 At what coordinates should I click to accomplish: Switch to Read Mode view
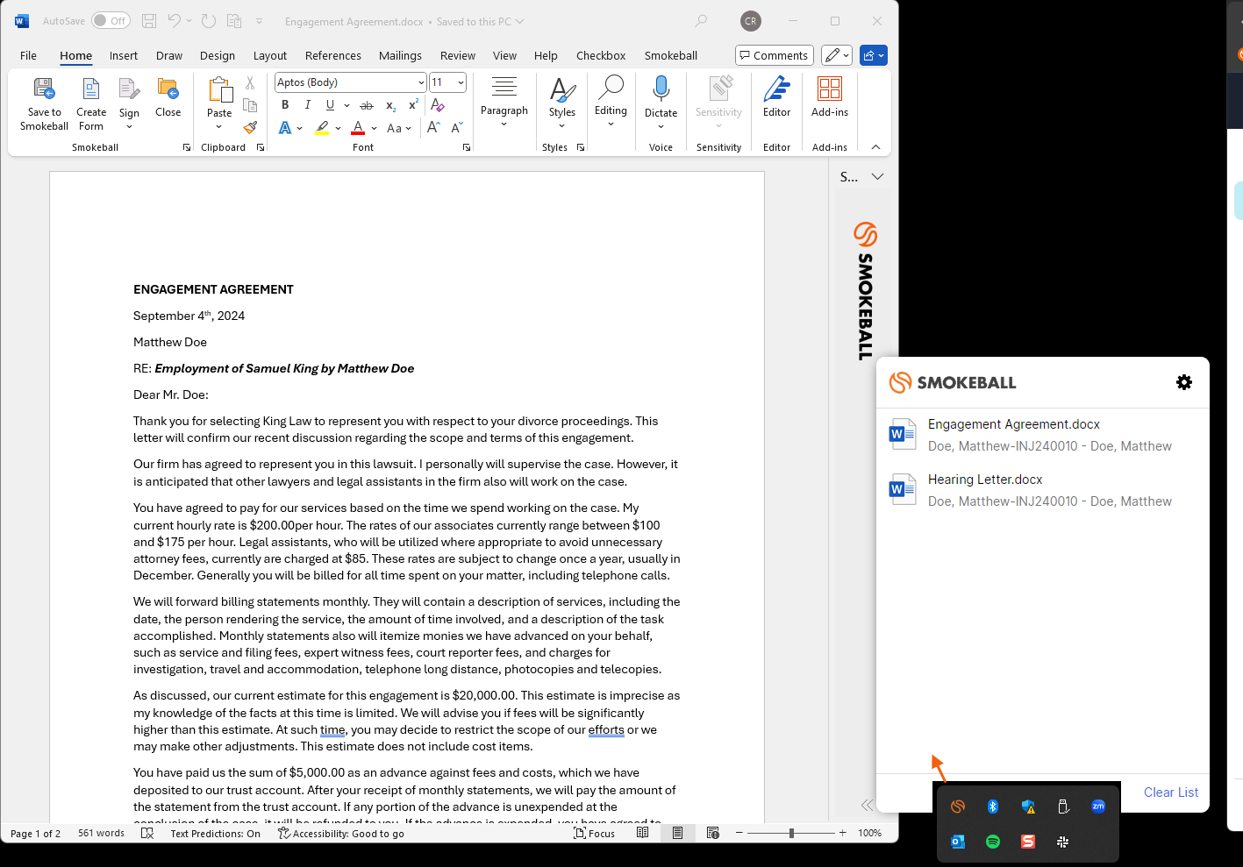[643, 833]
